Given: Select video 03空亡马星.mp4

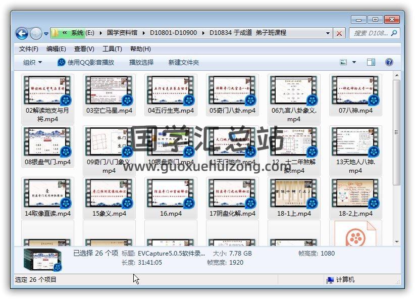Looking at the screenshot, I should pyautogui.click(x=109, y=95).
